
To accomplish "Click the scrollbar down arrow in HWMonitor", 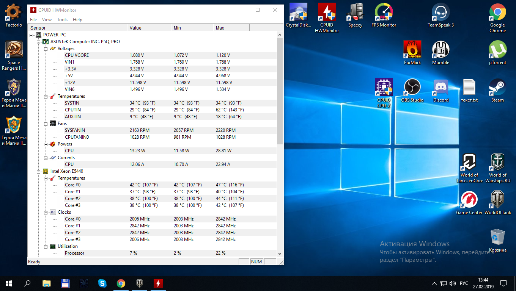I will [x=280, y=253].
